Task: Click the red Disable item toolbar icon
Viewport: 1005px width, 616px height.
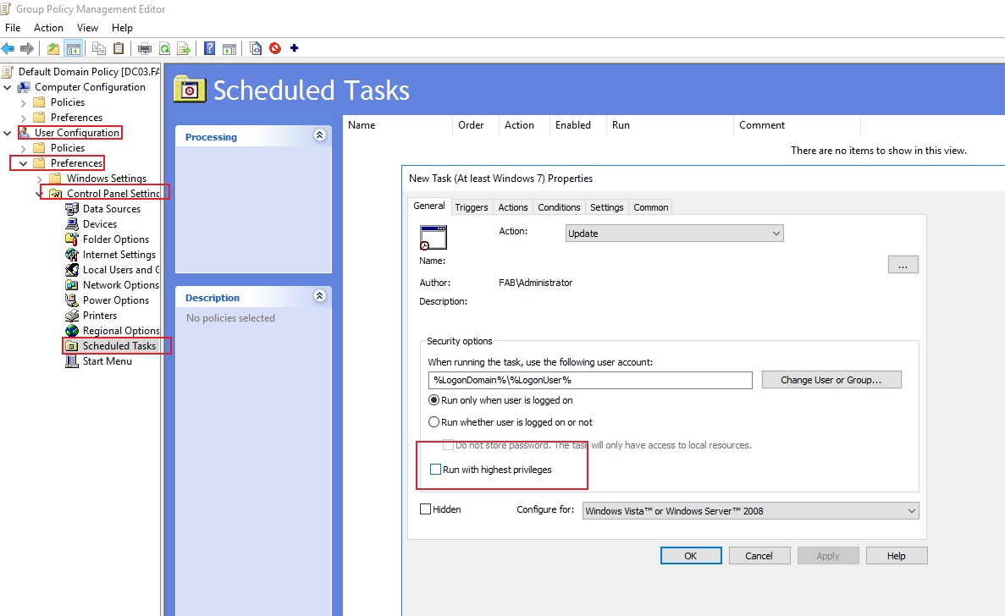Action: pos(275,49)
